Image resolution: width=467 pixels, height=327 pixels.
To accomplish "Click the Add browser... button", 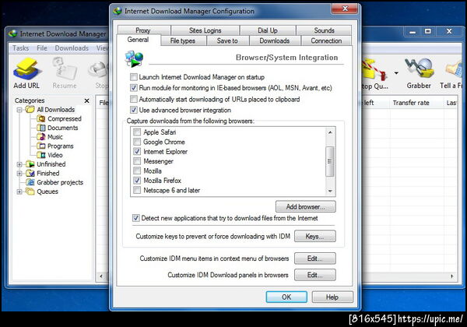I will coord(306,206).
